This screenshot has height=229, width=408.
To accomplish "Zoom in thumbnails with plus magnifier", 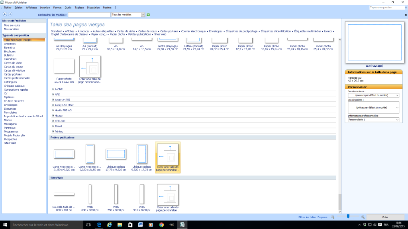I will click(363, 217).
